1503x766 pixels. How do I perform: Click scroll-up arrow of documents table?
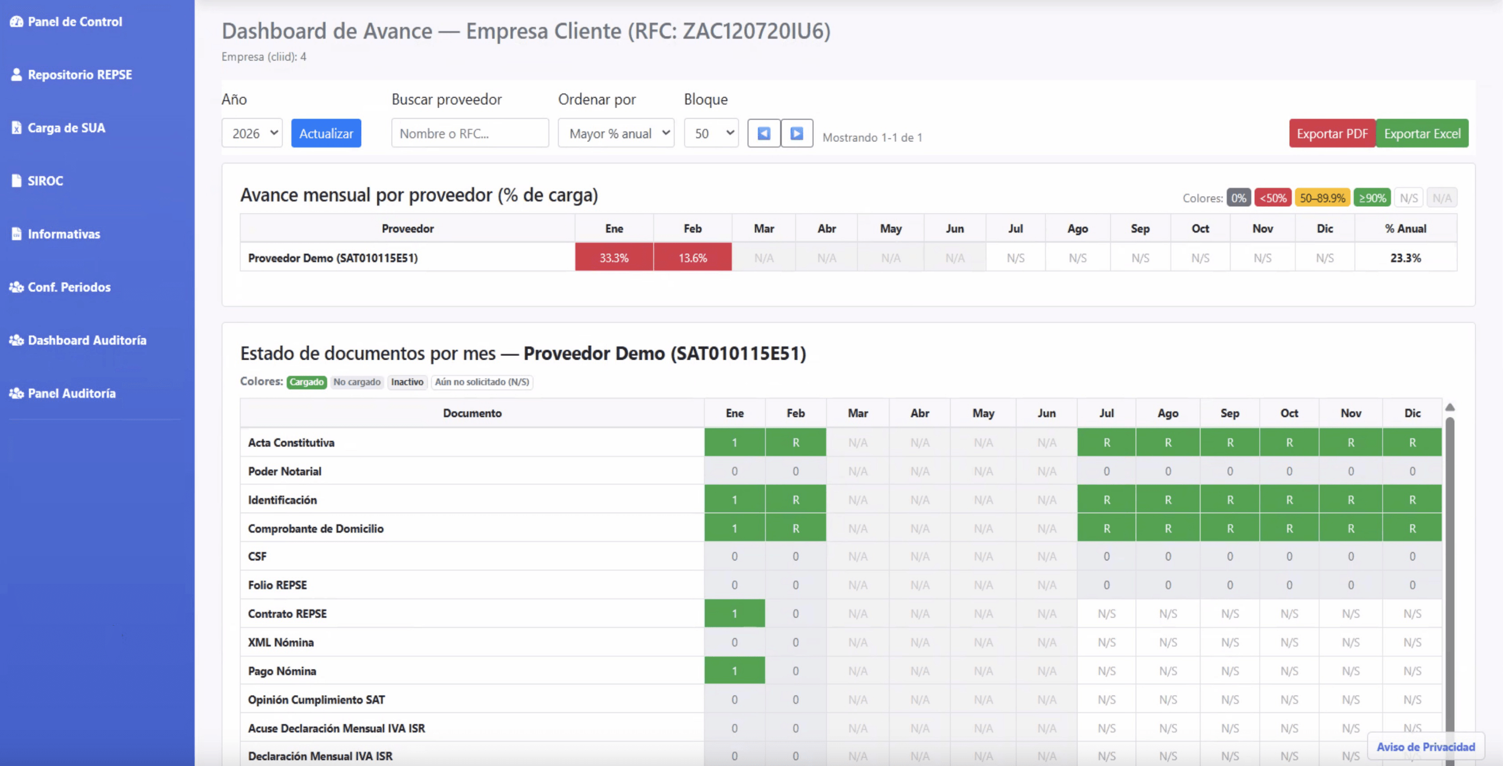coord(1450,407)
